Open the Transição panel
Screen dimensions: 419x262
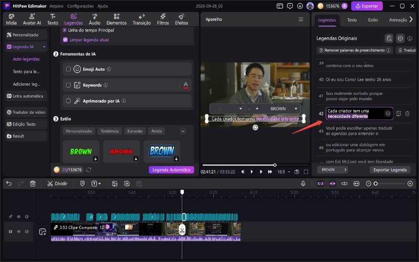point(141,19)
